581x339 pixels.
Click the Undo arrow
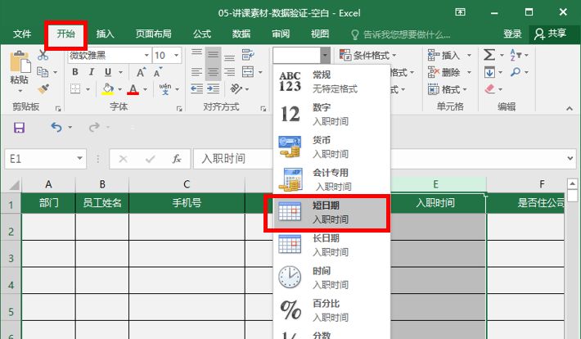click(56, 128)
